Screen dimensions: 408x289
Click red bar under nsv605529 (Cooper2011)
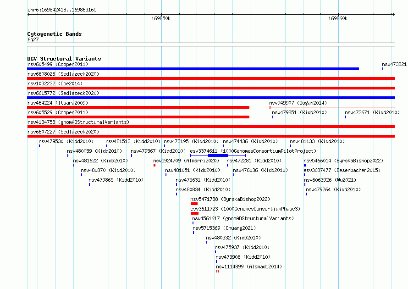[138, 117]
